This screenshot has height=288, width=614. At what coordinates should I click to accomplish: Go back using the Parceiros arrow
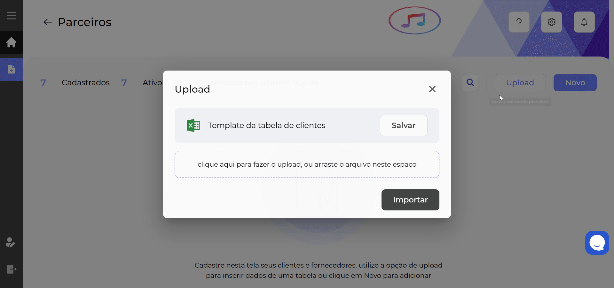point(48,22)
